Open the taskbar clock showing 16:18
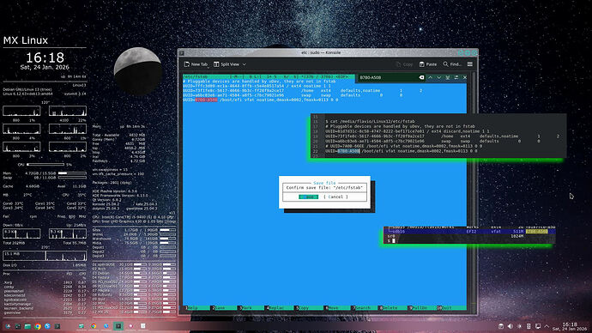This screenshot has width=592, height=333. [x=570, y=327]
